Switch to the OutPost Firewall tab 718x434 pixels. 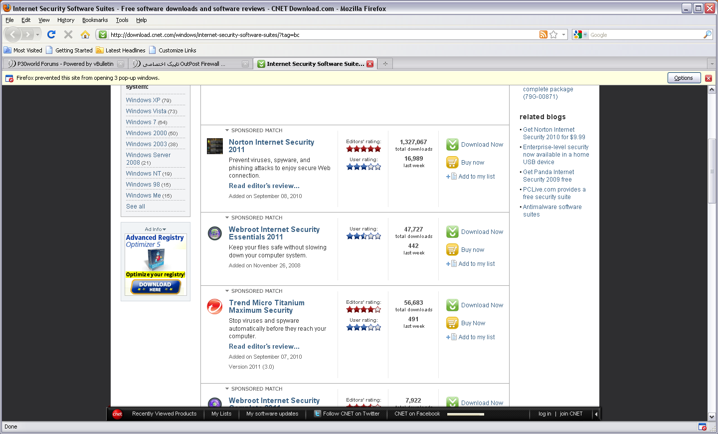(189, 64)
